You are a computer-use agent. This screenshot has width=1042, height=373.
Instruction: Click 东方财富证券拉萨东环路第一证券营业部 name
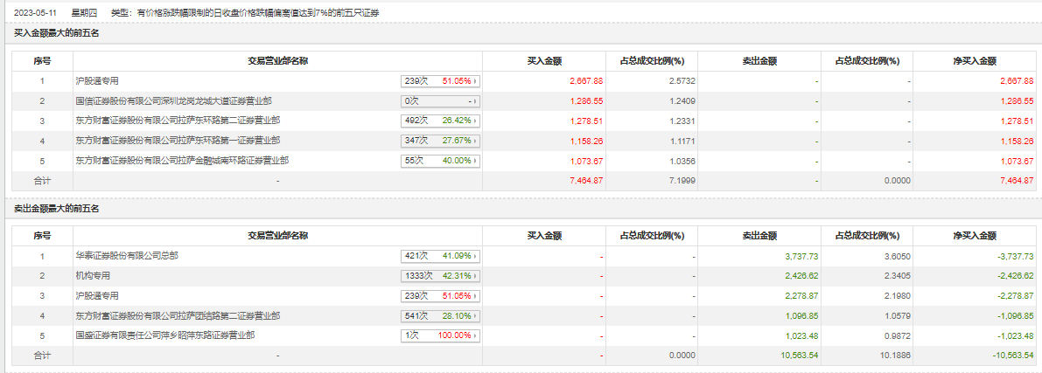tap(178, 141)
